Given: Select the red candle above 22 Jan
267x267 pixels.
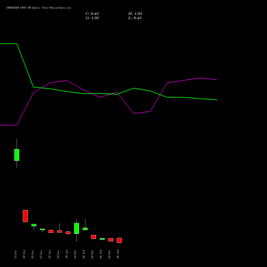Looking at the screenshot, I should point(25,216).
